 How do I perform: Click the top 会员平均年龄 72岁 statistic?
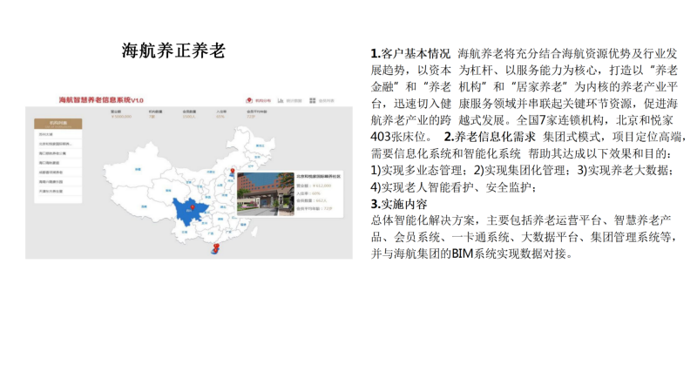coord(256,114)
